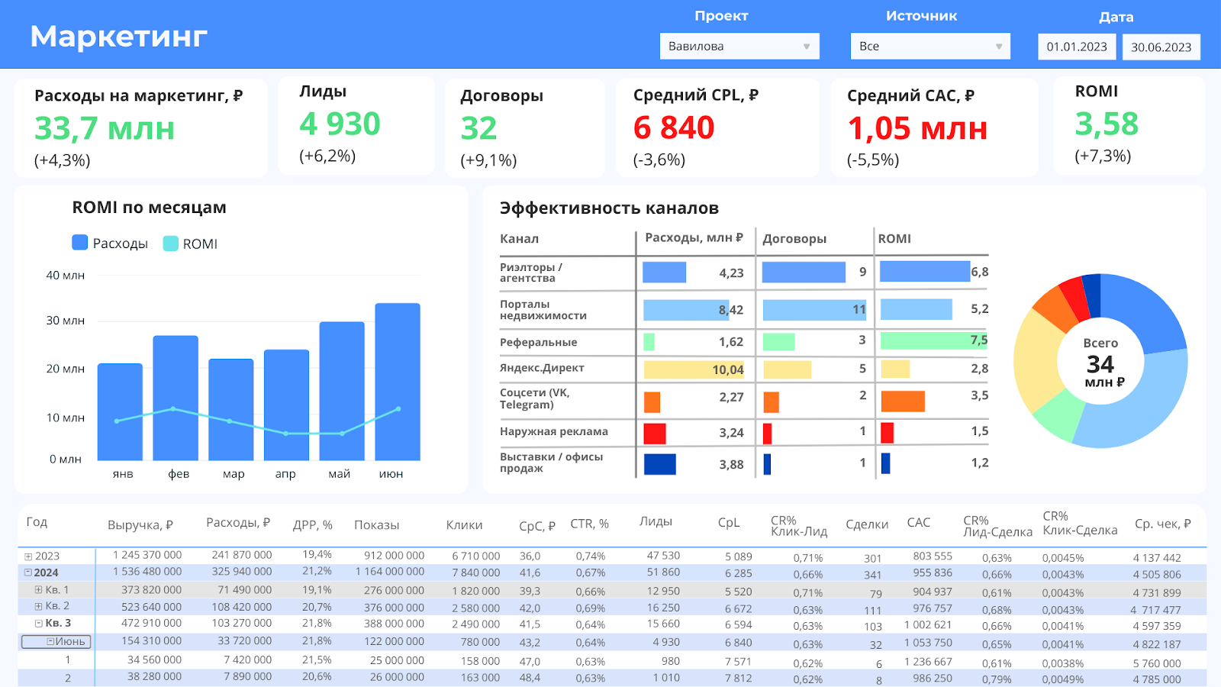
Task: Select the red Наружная реклама expense bar
Action: (x=655, y=434)
